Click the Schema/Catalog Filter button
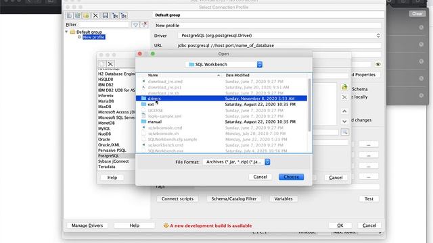The width and height of the screenshot is (433, 243). click(x=234, y=198)
